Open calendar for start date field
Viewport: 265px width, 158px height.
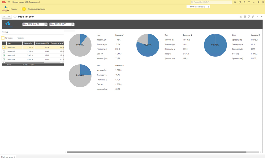point(46,24)
